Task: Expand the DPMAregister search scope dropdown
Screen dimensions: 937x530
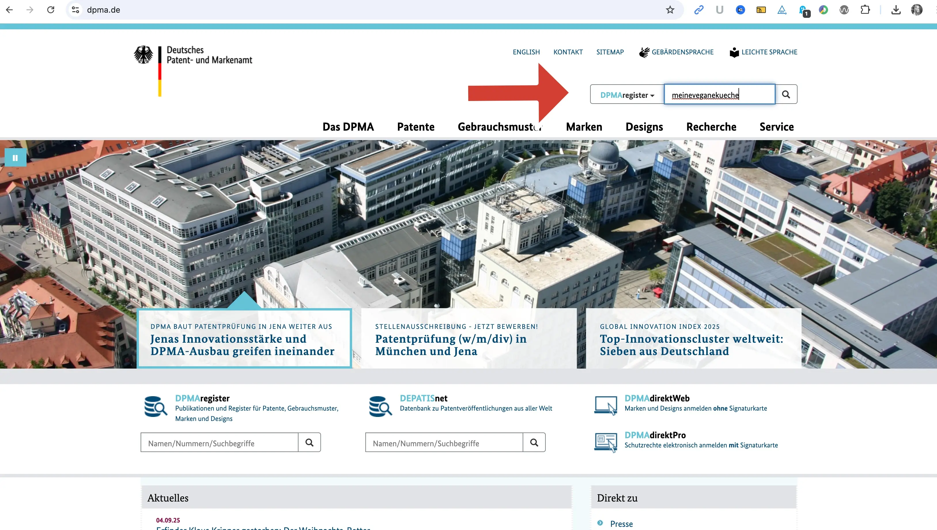Action: [627, 95]
